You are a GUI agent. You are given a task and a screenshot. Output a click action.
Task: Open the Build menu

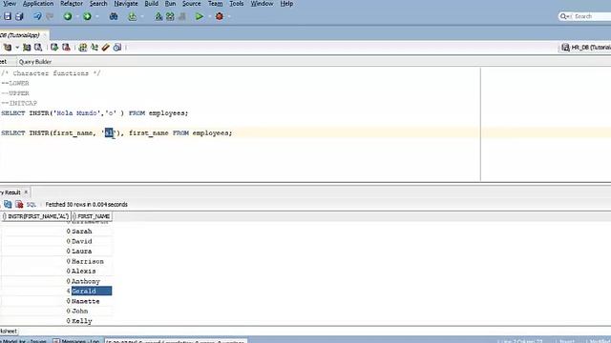coord(152,4)
